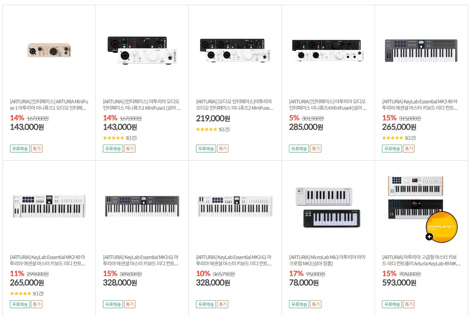The image size is (470, 316).
Task: Open the MicroLab Mk3 keyboards image
Action: pos(328,207)
